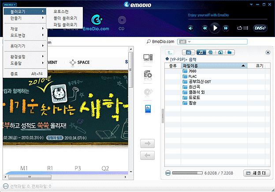275x192 pixels.
Task: Close the device panel with the X
Action: (268, 52)
